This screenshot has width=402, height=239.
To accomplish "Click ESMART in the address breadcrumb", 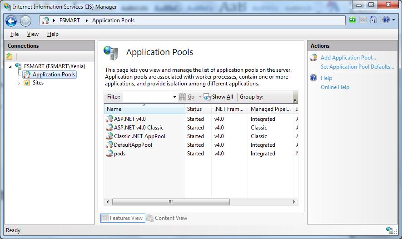I will coord(69,20).
